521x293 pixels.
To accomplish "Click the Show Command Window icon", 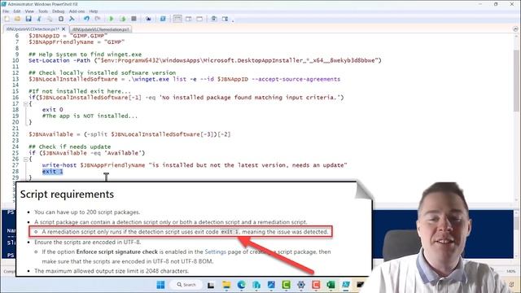I will 213,19.
